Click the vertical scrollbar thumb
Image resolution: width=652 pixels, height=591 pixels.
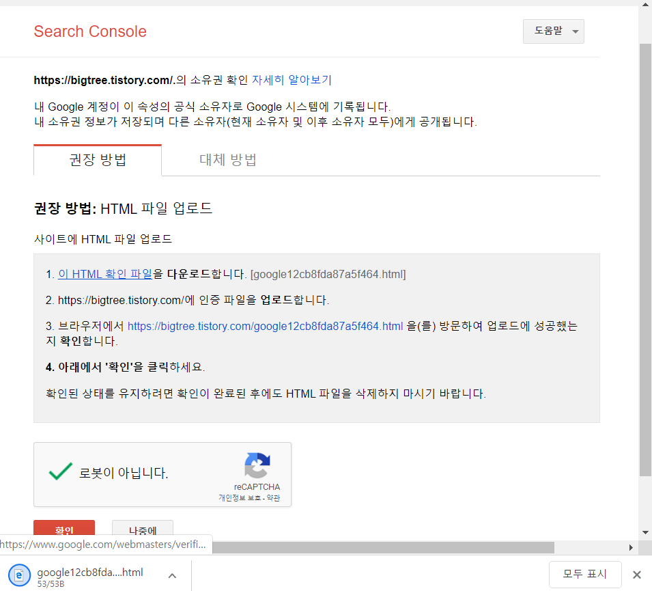[645, 260]
